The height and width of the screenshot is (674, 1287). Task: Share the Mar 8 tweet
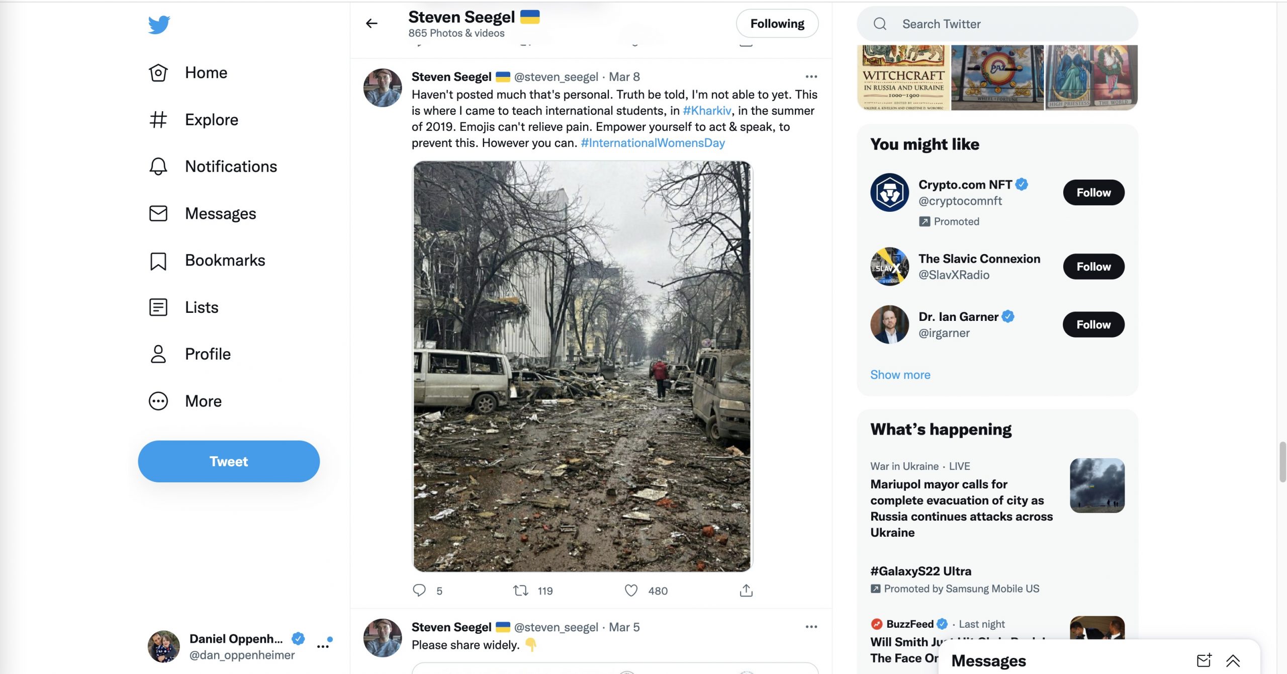[x=746, y=590]
